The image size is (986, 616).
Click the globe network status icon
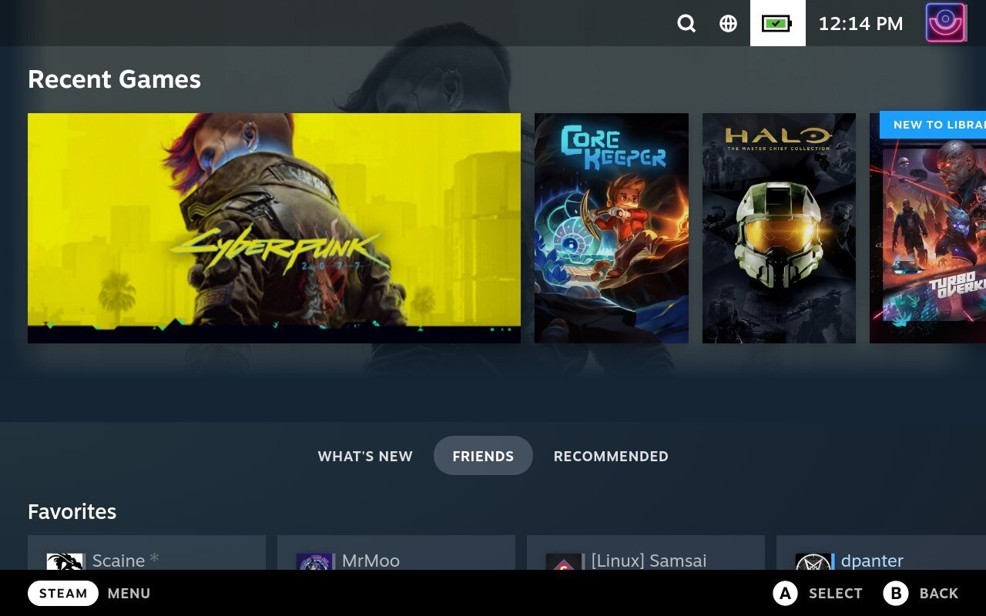tap(728, 24)
